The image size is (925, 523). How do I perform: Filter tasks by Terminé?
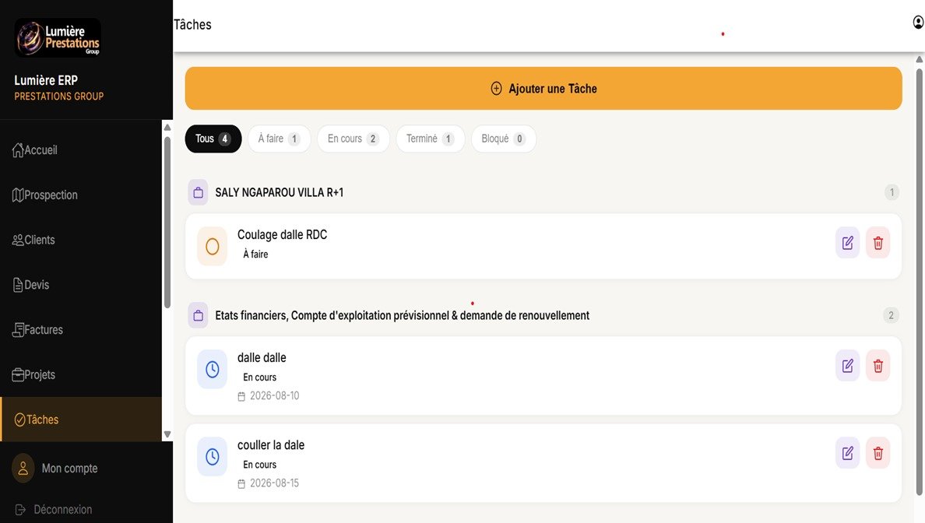[x=430, y=139]
